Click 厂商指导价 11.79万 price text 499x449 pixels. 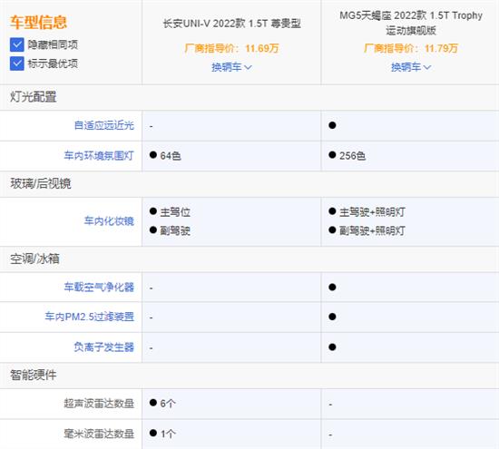[411, 48]
